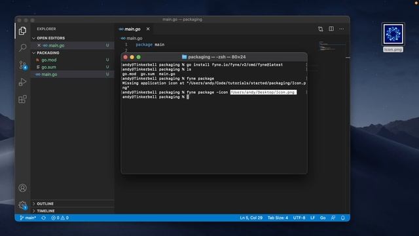Click the Terminal window title bar folder icon
This screenshot has height=236, width=419.
pyautogui.click(x=184, y=57)
